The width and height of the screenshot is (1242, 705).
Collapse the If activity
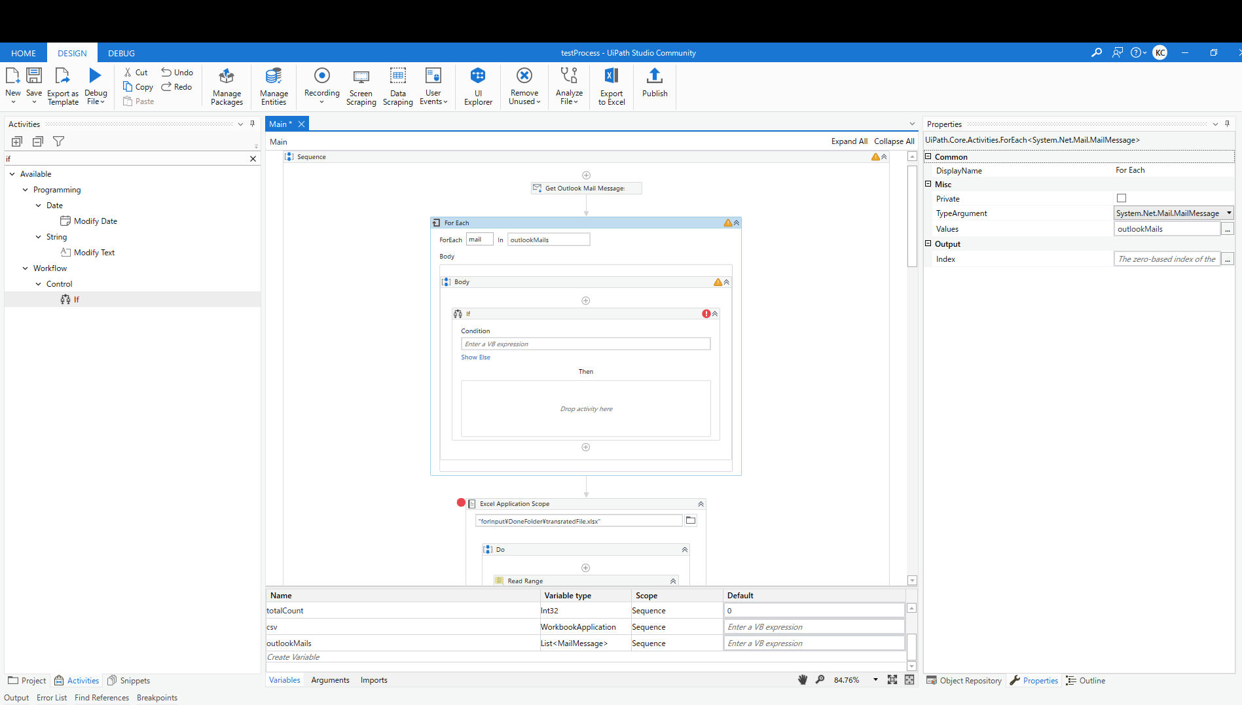[715, 314]
